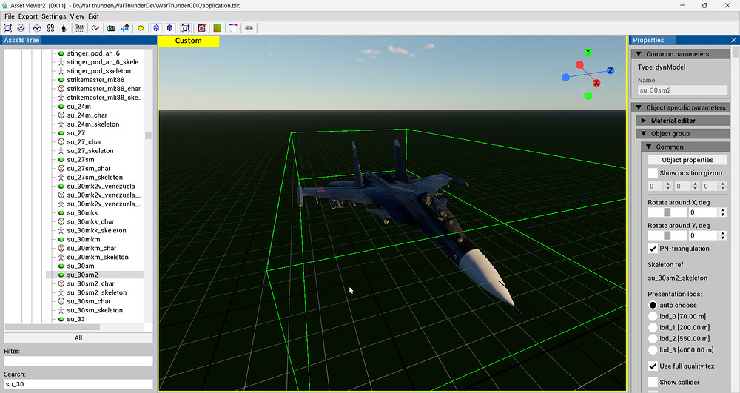Click the green Y axis gizmo handle
The width and height of the screenshot is (740, 393).
coord(588,53)
